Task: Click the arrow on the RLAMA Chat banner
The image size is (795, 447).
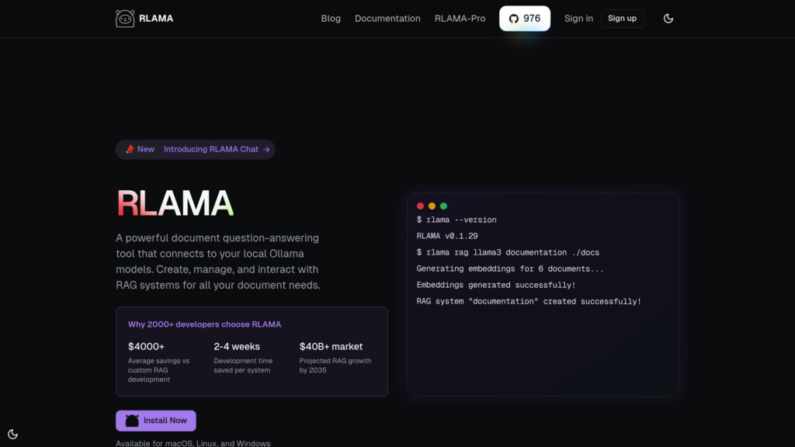Action: coord(265,149)
